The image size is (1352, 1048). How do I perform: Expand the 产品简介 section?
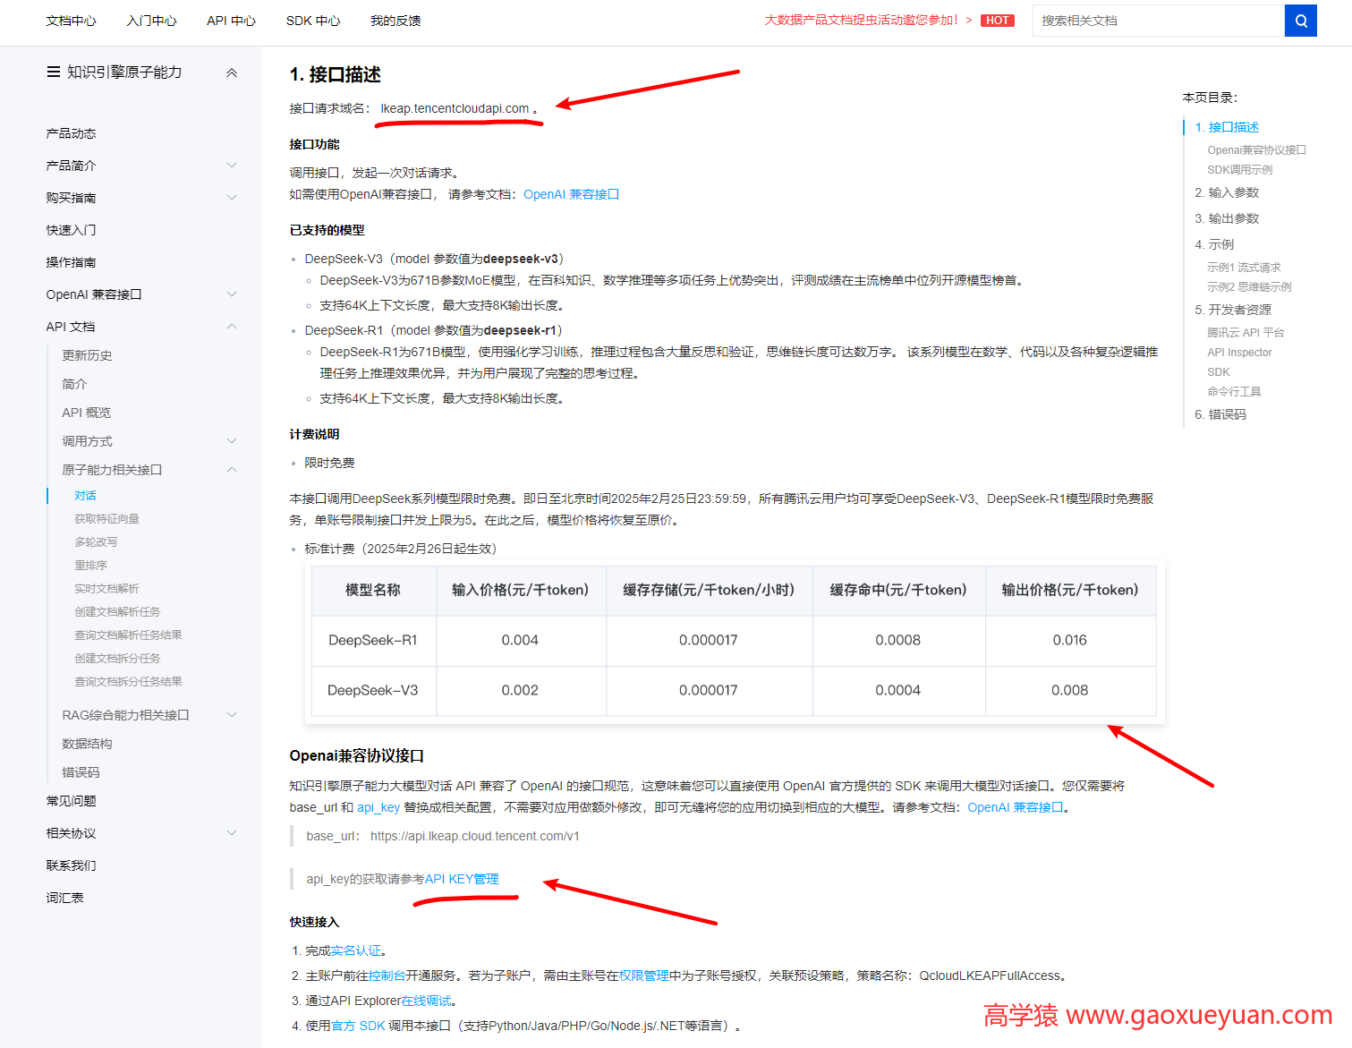coord(232,165)
